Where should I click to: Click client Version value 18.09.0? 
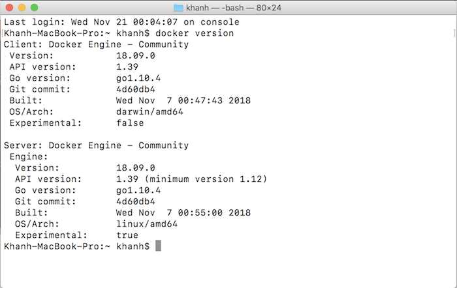pos(136,55)
